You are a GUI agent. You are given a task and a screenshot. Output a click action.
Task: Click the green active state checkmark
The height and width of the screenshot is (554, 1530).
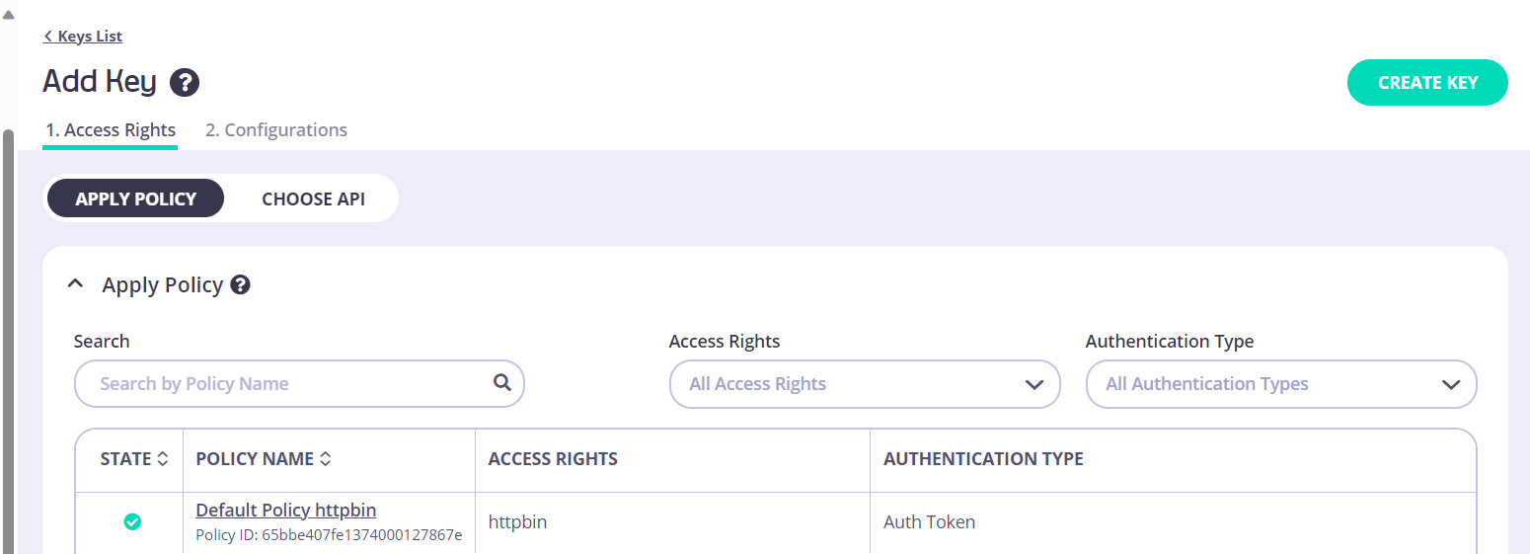(132, 521)
